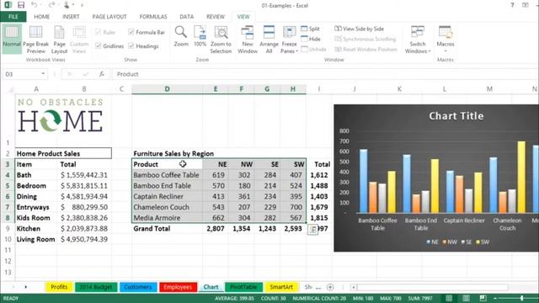Click Hide window button
Image resolution: width=539 pixels, height=303 pixels.
point(311,40)
